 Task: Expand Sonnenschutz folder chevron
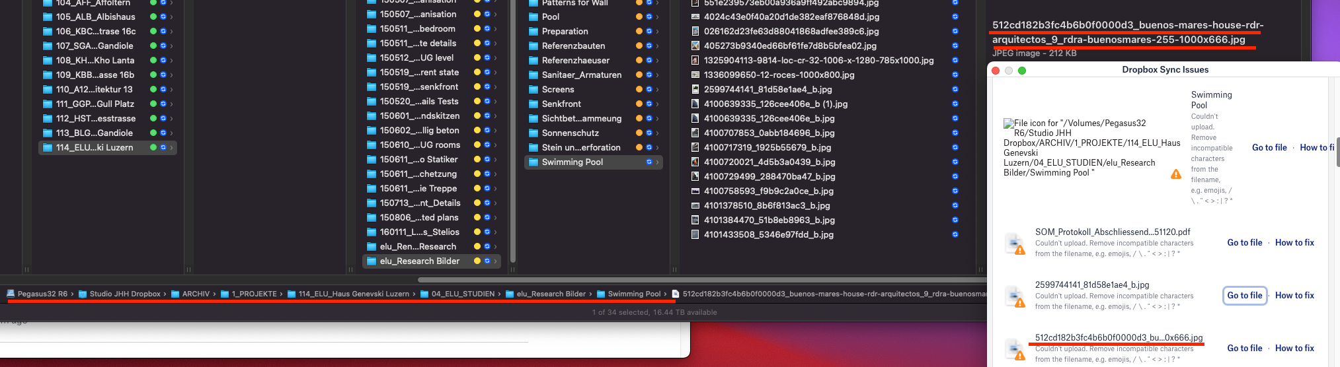tap(657, 133)
